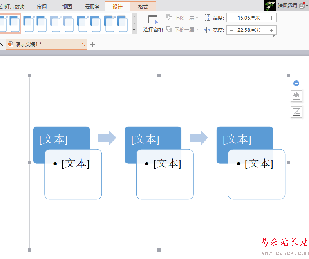Click the user avatar picture
This screenshot has height=259, width=309.
(270, 6)
